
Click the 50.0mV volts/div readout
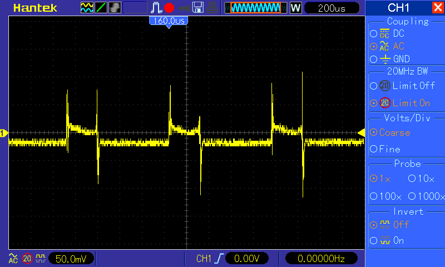71,259
